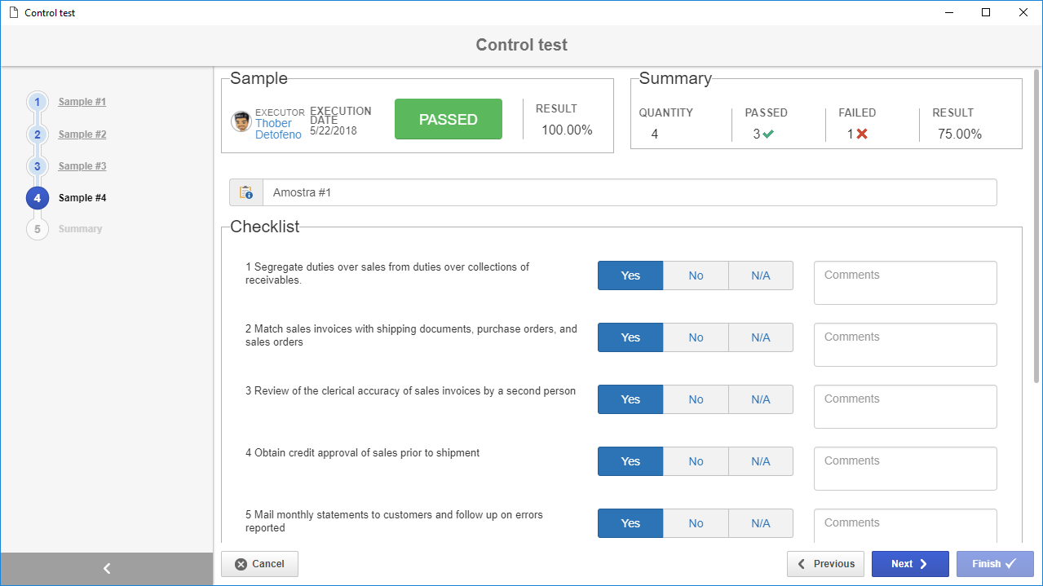1043x586 pixels.
Task: Select No for credit approval item 4
Action: (696, 461)
